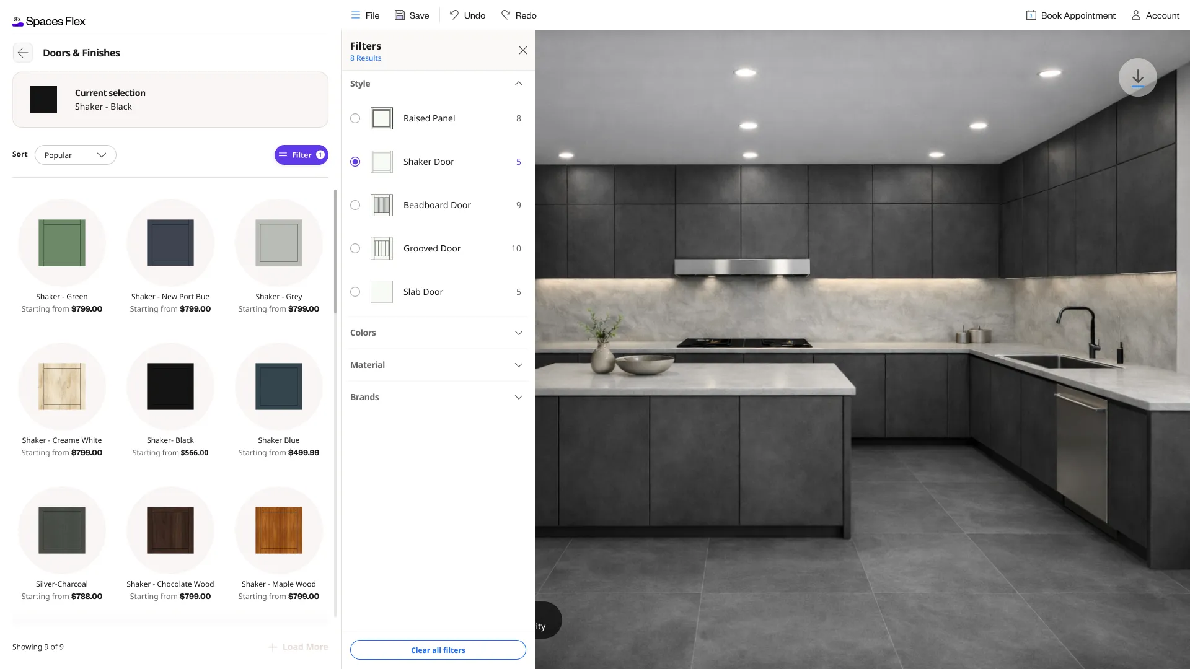Click the Undo icon

(454, 15)
